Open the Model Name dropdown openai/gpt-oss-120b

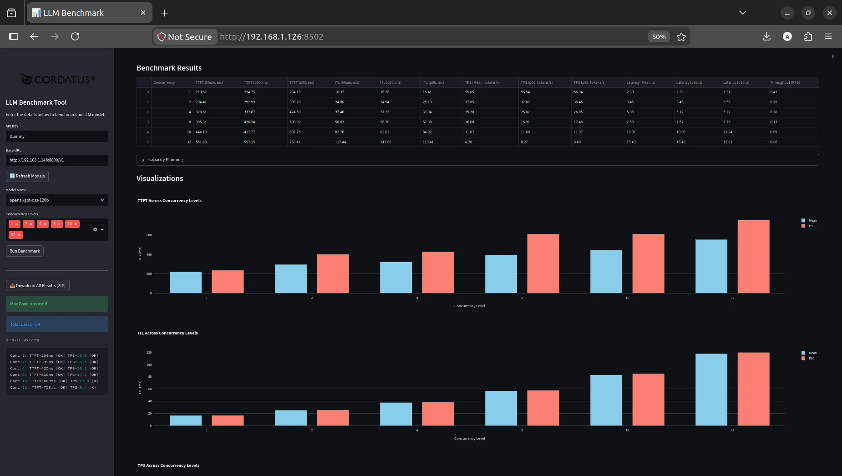coord(57,200)
